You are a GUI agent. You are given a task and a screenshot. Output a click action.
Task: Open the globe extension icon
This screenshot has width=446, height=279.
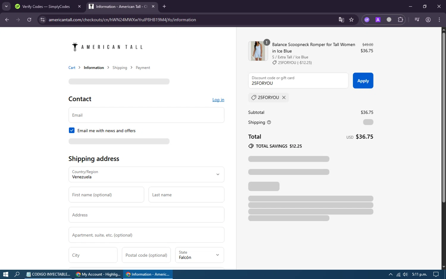pos(389,20)
